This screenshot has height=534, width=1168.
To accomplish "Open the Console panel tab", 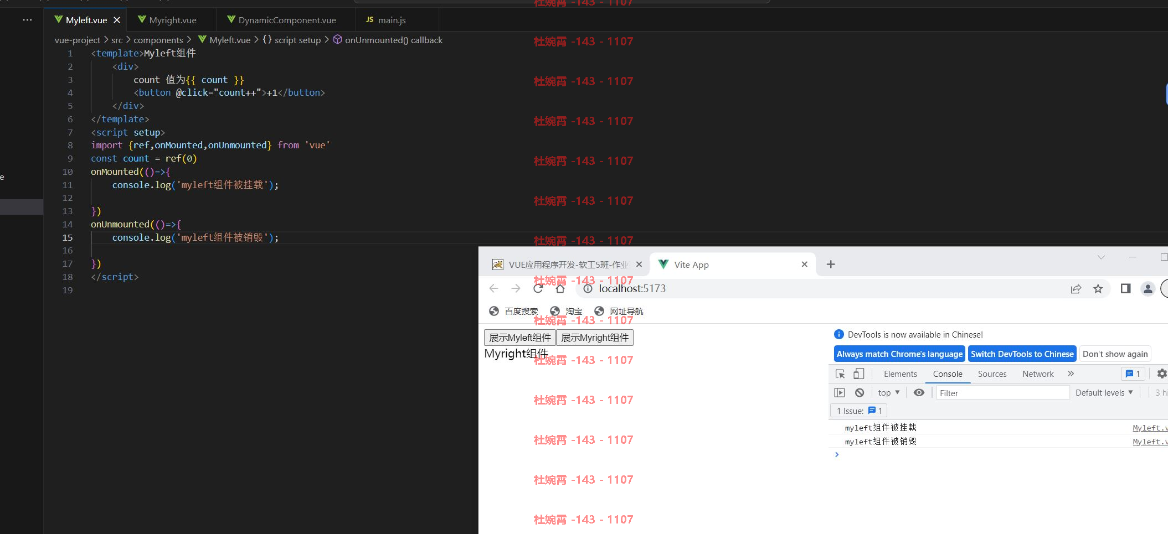I will pyautogui.click(x=948, y=374).
